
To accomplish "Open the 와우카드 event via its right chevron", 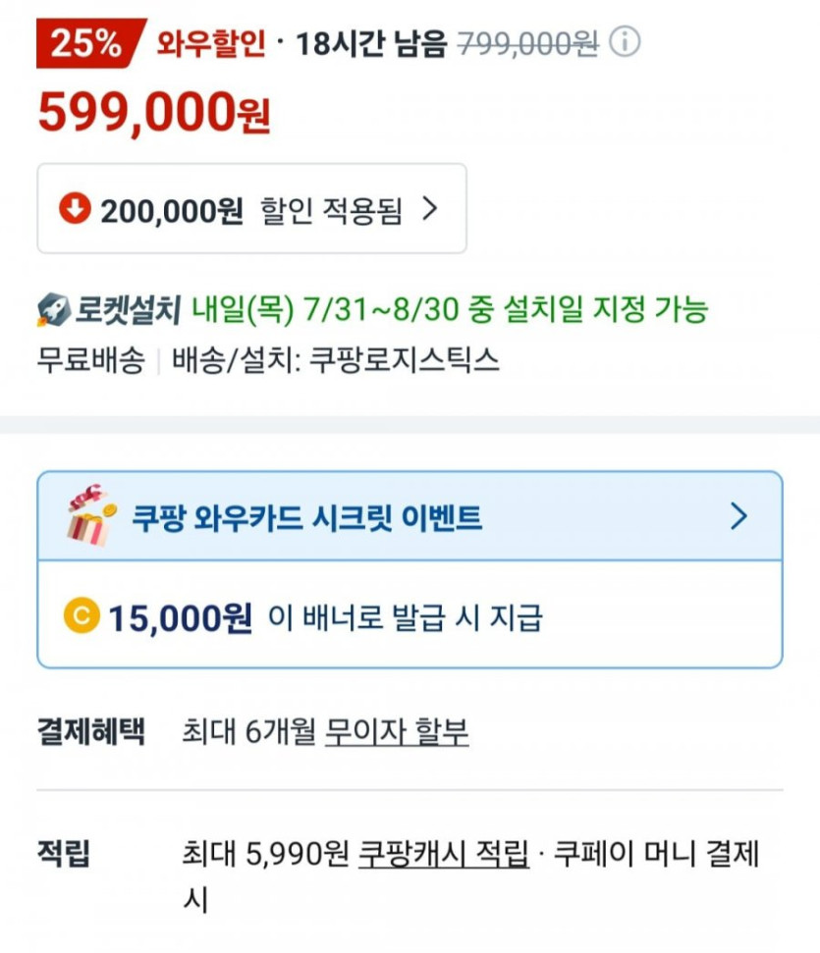I will click(737, 517).
